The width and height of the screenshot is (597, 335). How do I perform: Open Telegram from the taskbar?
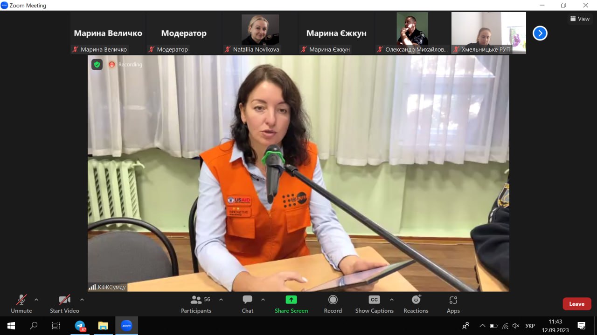(x=80, y=326)
